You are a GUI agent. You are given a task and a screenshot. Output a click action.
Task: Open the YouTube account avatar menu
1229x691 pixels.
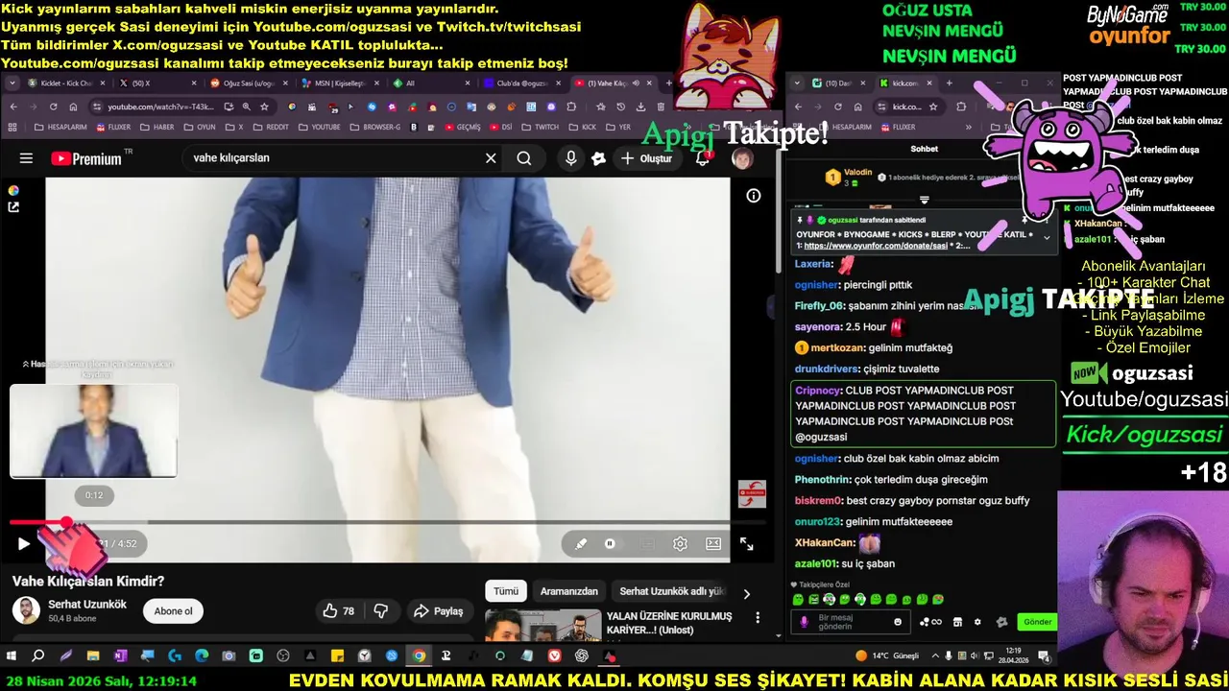742,158
